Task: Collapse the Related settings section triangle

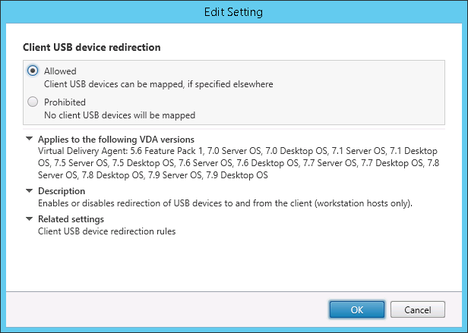Action: pos(29,218)
